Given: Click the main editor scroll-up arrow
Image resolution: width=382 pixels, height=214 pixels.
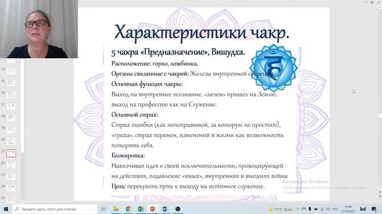Looking at the screenshot, I should 380,7.
